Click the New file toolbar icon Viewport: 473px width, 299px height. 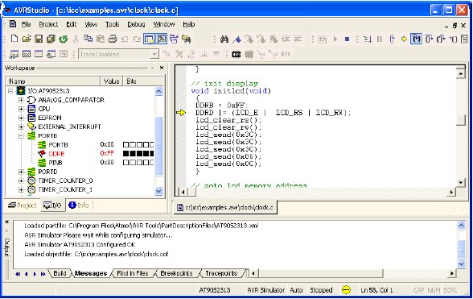14,39
